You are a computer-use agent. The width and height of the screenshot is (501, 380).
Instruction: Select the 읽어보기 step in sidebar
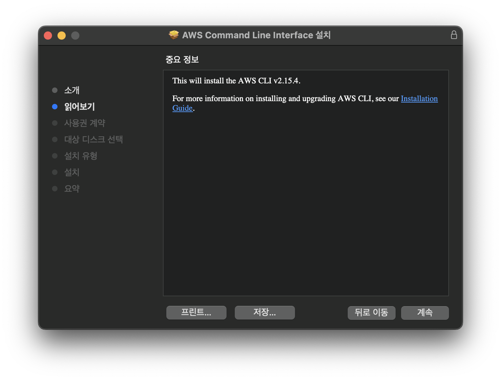pos(79,107)
